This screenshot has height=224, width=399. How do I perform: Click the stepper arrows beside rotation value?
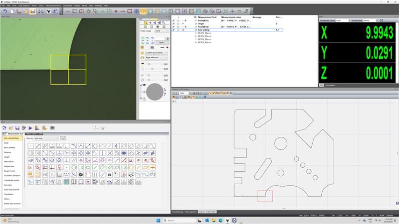pos(168,39)
